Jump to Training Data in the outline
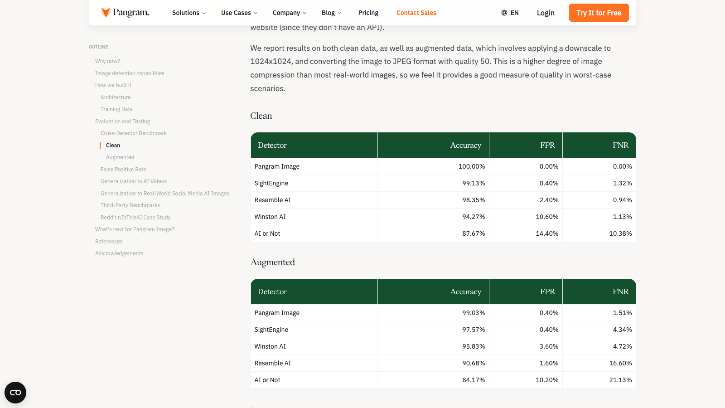This screenshot has height=408, width=725. [x=116, y=109]
